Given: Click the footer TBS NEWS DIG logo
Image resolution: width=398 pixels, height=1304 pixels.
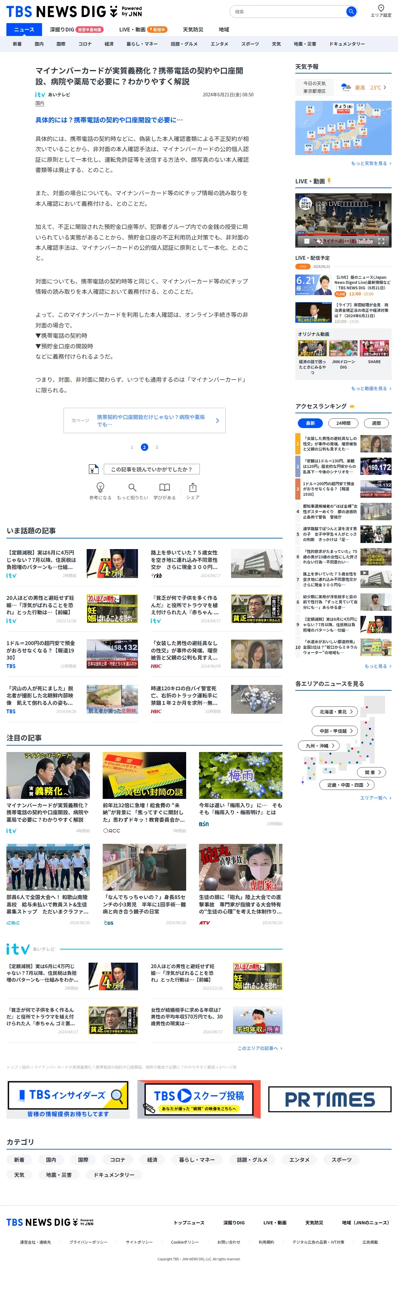Looking at the screenshot, I should point(49,1222).
